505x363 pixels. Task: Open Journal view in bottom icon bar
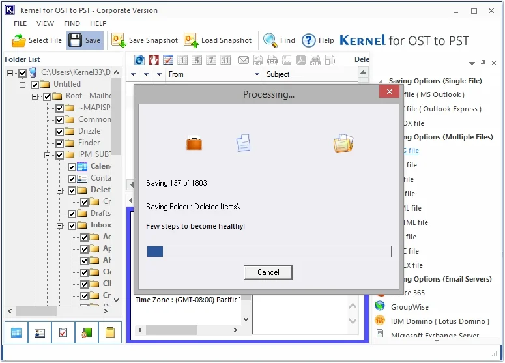(87, 332)
